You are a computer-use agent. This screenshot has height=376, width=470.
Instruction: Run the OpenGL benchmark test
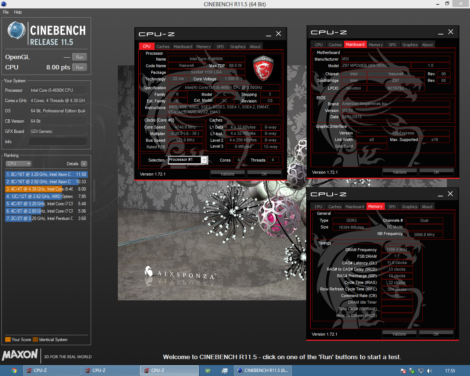point(80,57)
